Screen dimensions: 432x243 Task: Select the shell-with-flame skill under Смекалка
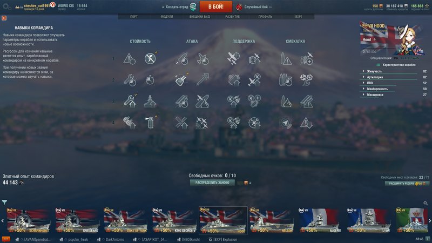tap(286, 102)
